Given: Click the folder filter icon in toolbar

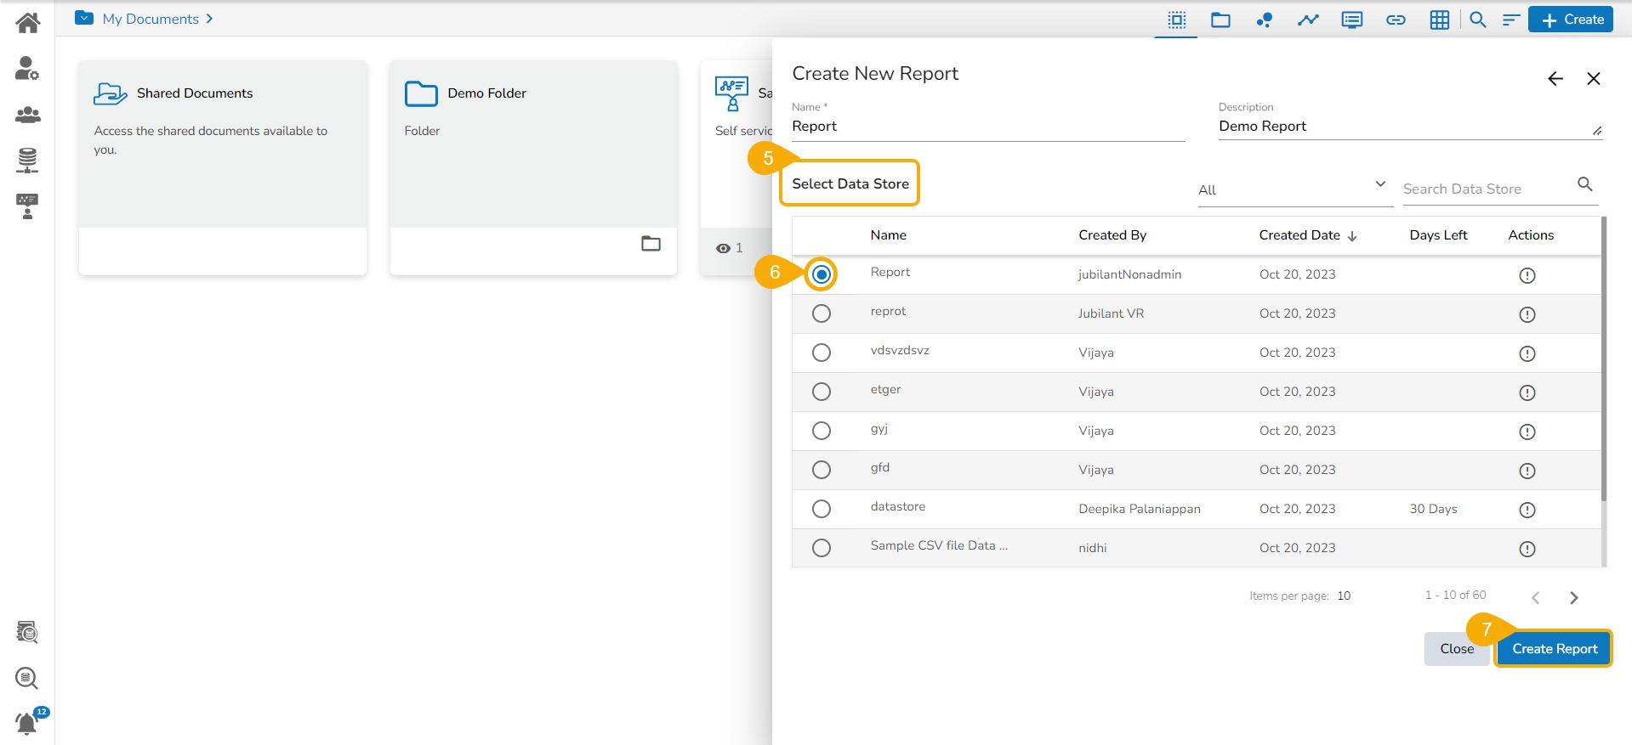Looking at the screenshot, I should pos(1220,20).
